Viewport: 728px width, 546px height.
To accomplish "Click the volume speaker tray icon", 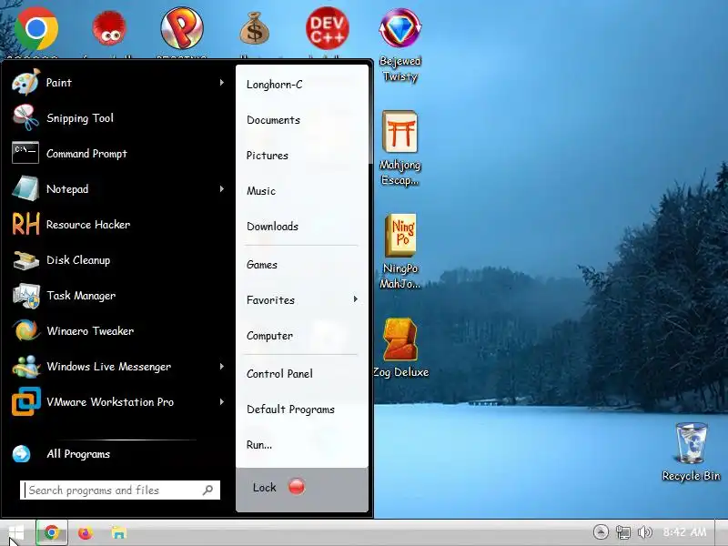I will [x=645, y=532].
